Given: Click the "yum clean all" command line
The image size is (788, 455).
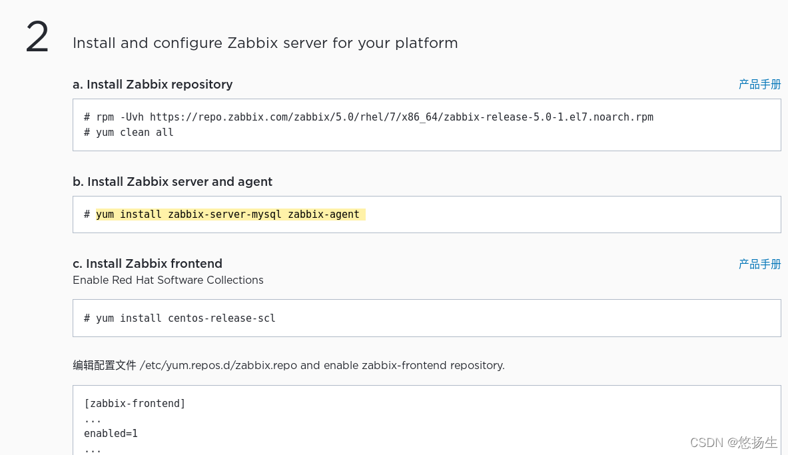Looking at the screenshot, I should [135, 133].
